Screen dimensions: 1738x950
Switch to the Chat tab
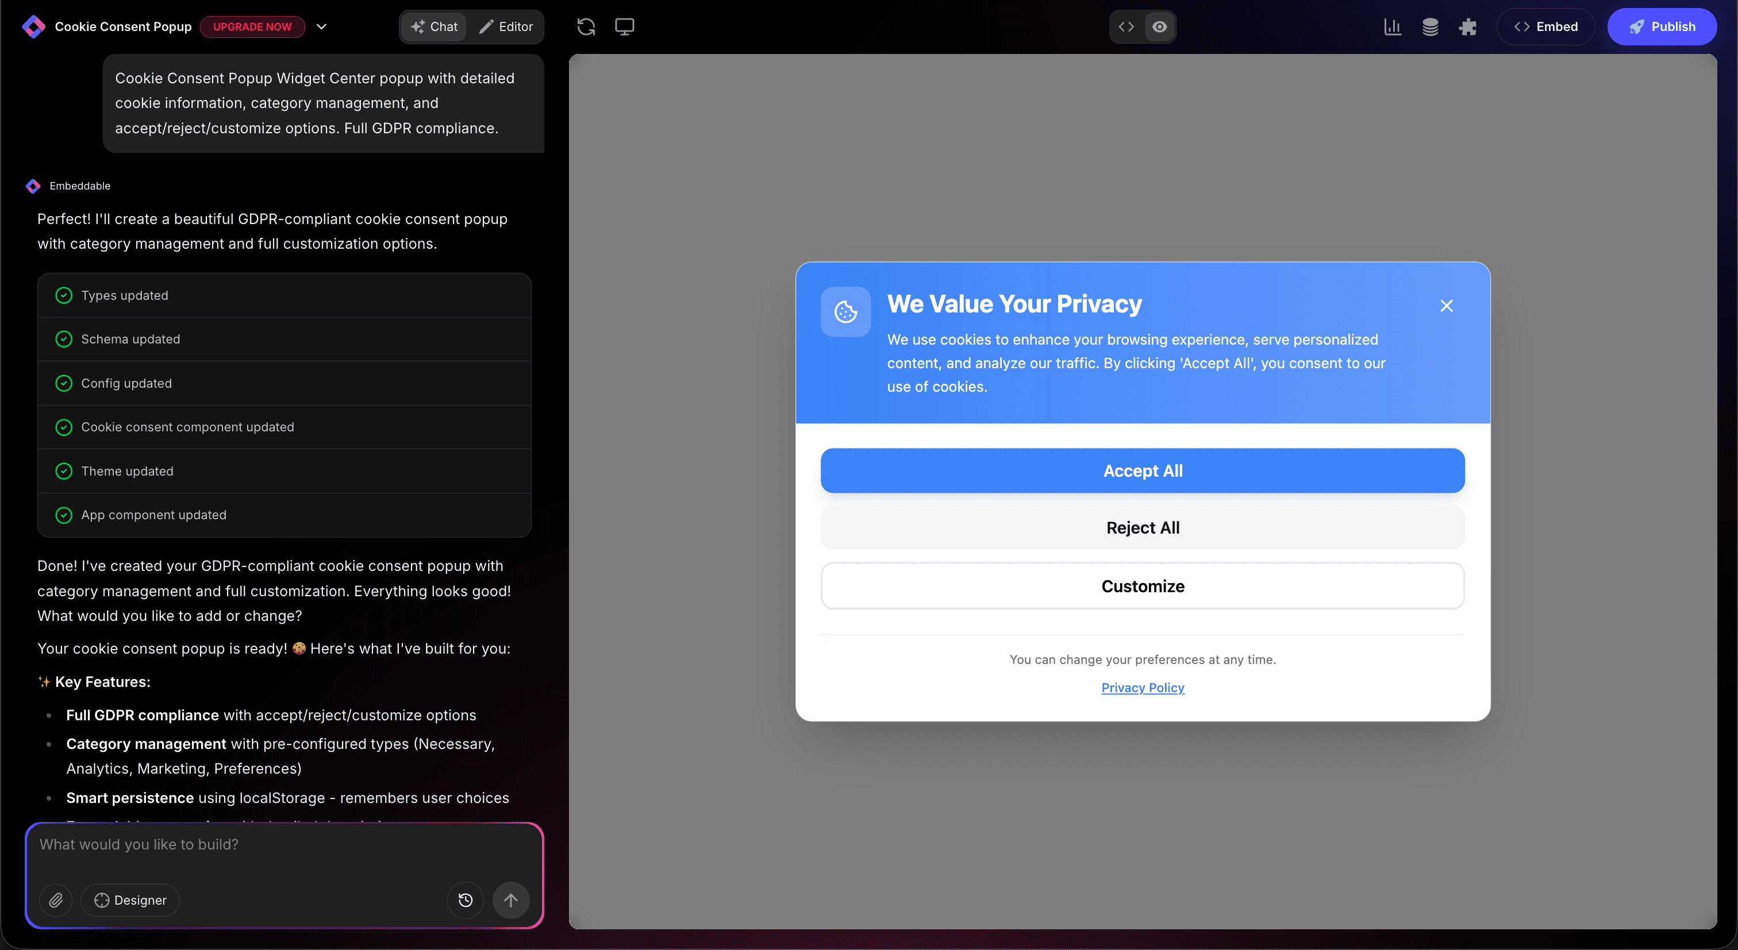(434, 27)
